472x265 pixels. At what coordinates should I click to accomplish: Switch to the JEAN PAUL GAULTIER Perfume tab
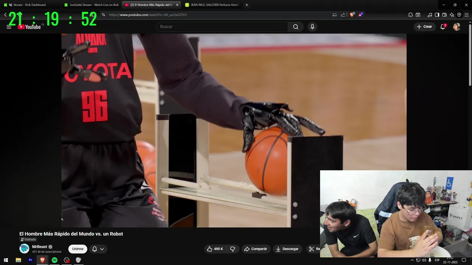[x=212, y=5]
